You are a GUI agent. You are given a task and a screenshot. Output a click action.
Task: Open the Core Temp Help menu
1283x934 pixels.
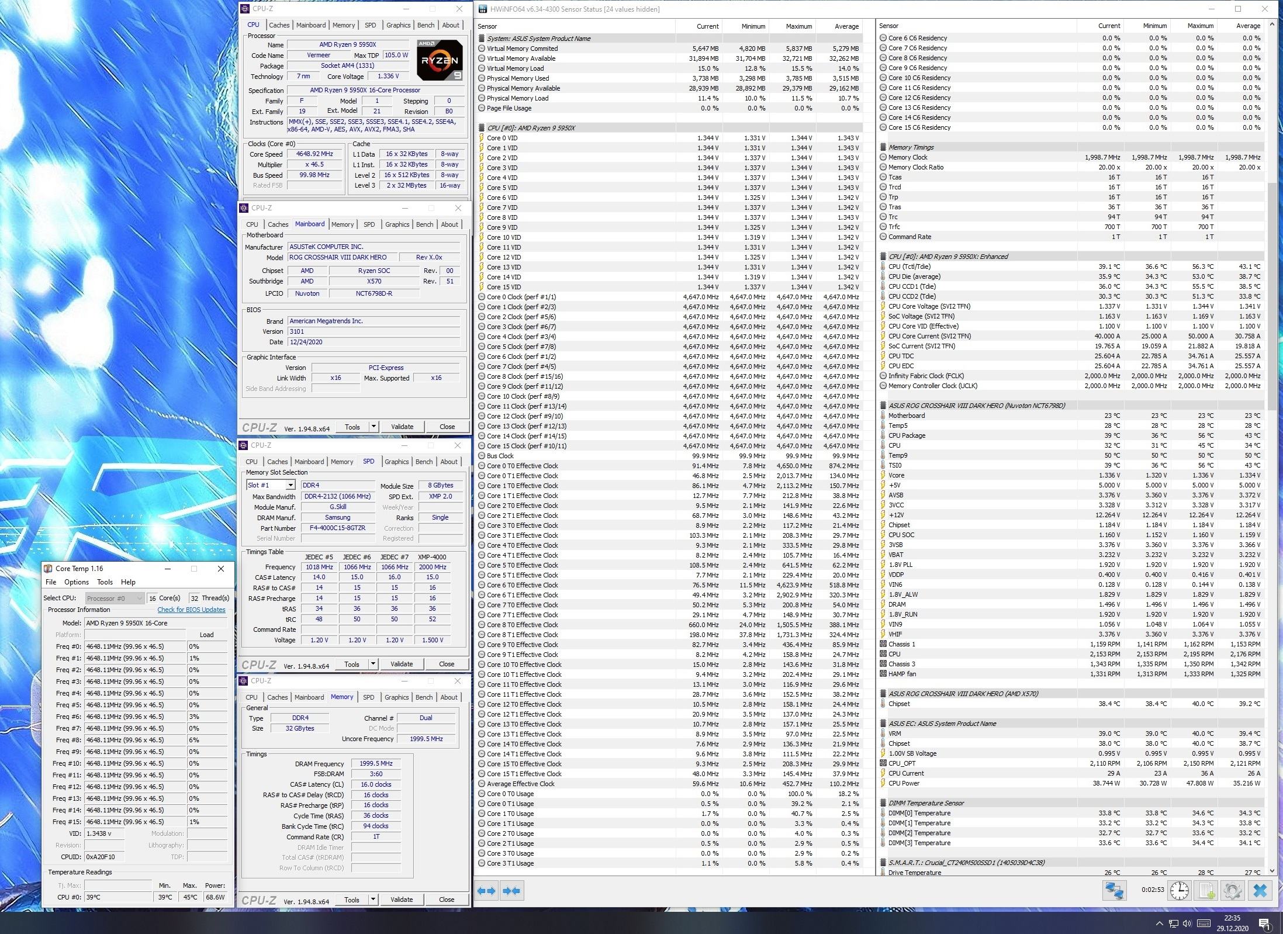[x=128, y=582]
